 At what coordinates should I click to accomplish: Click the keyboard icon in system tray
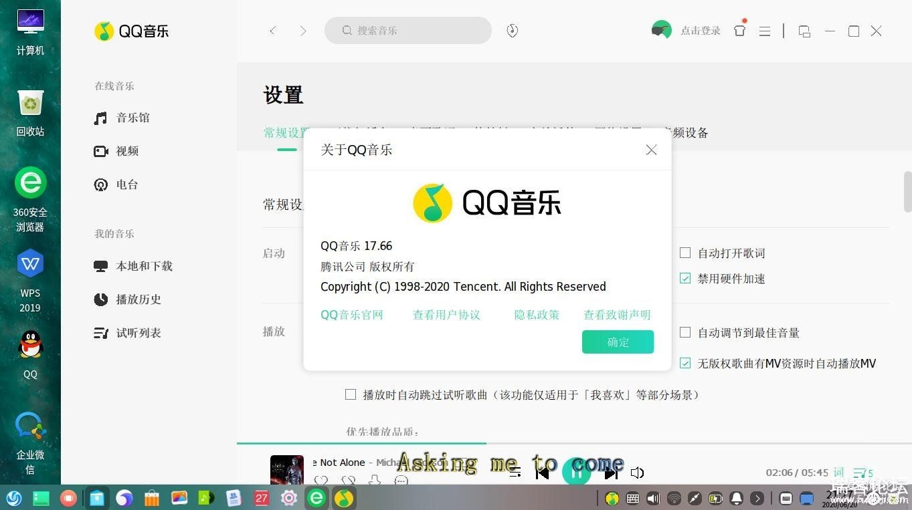[x=632, y=498]
